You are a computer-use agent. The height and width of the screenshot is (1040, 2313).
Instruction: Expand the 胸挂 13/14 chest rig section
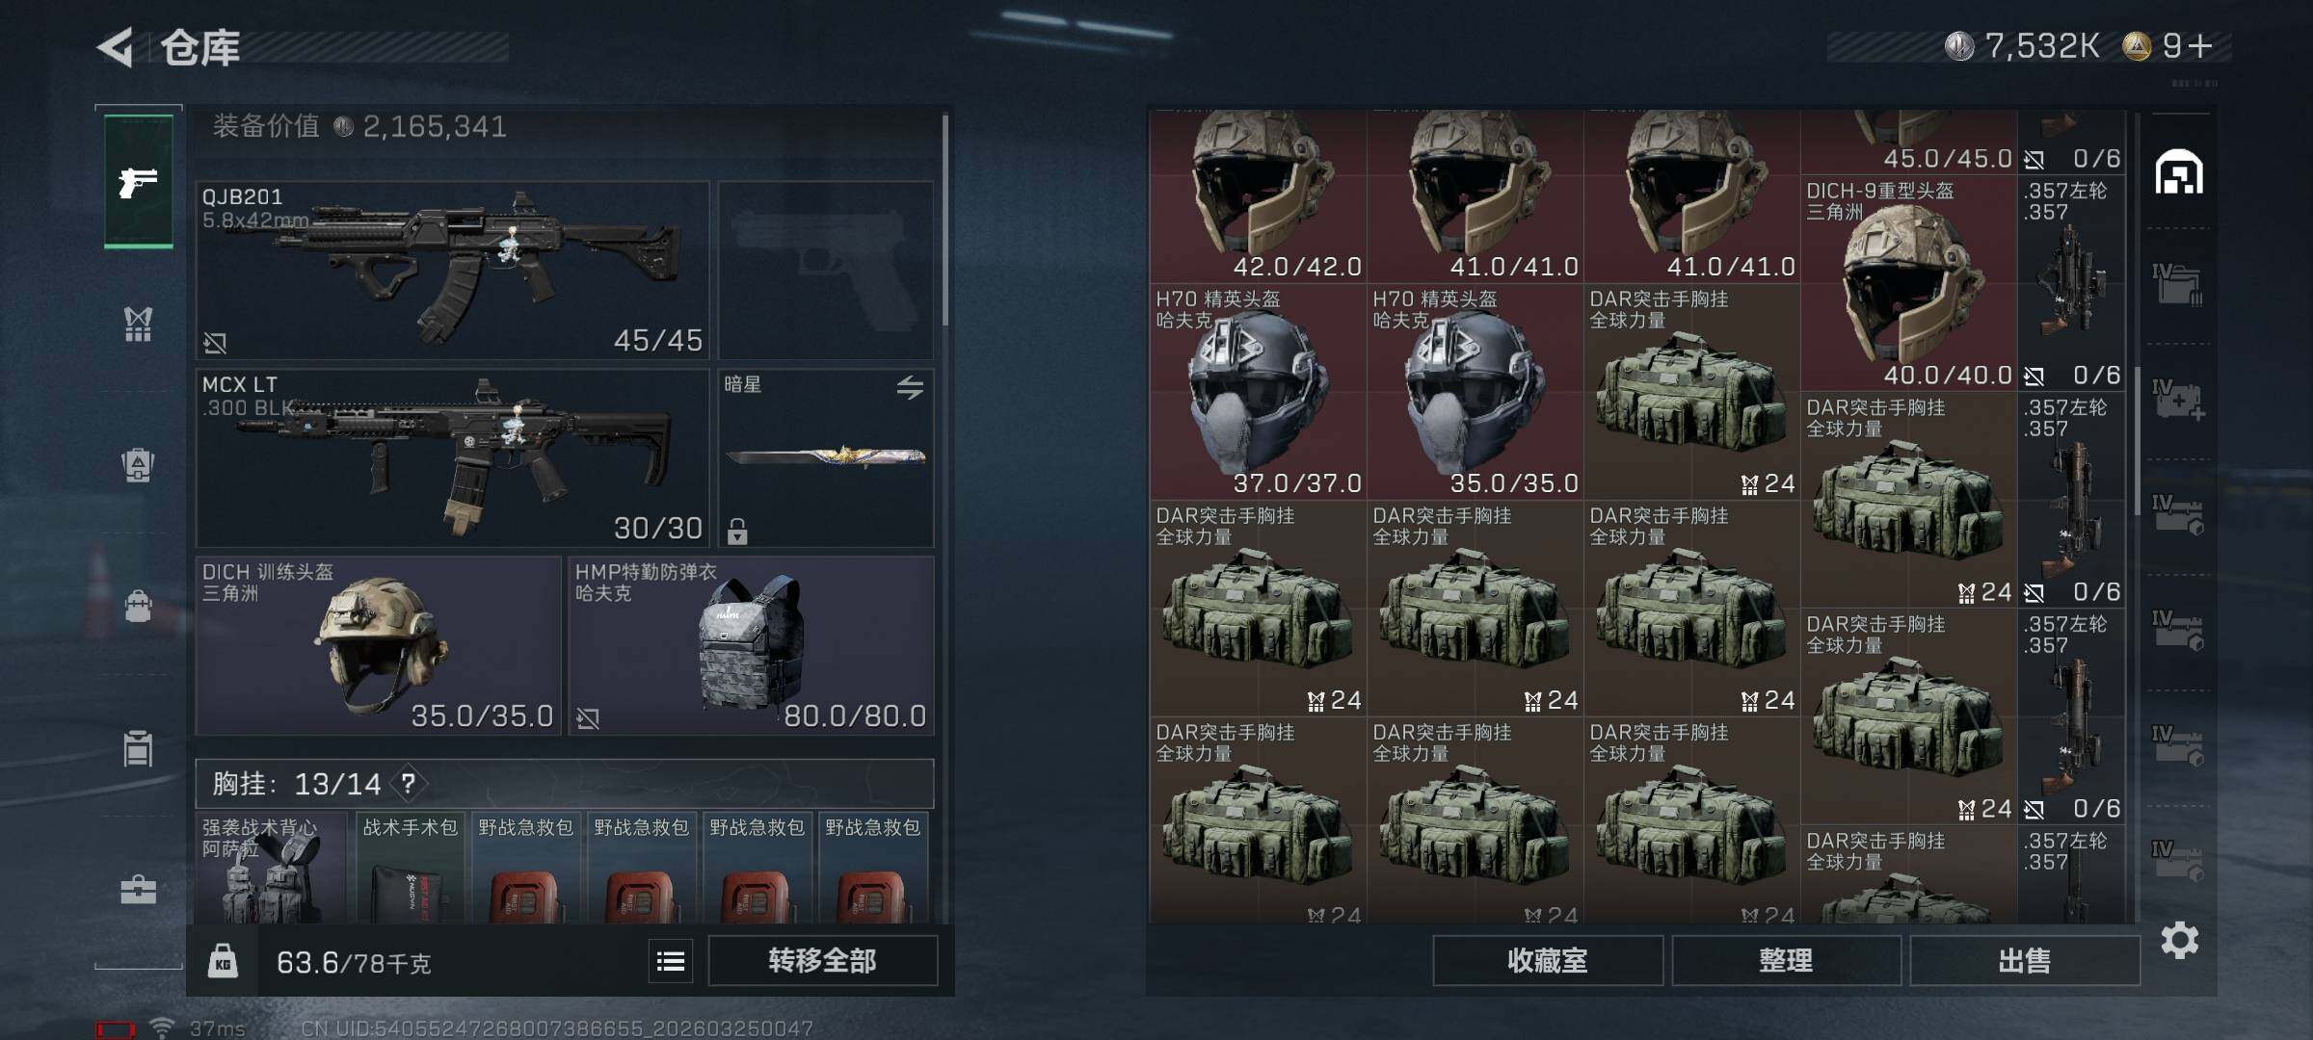point(565,784)
